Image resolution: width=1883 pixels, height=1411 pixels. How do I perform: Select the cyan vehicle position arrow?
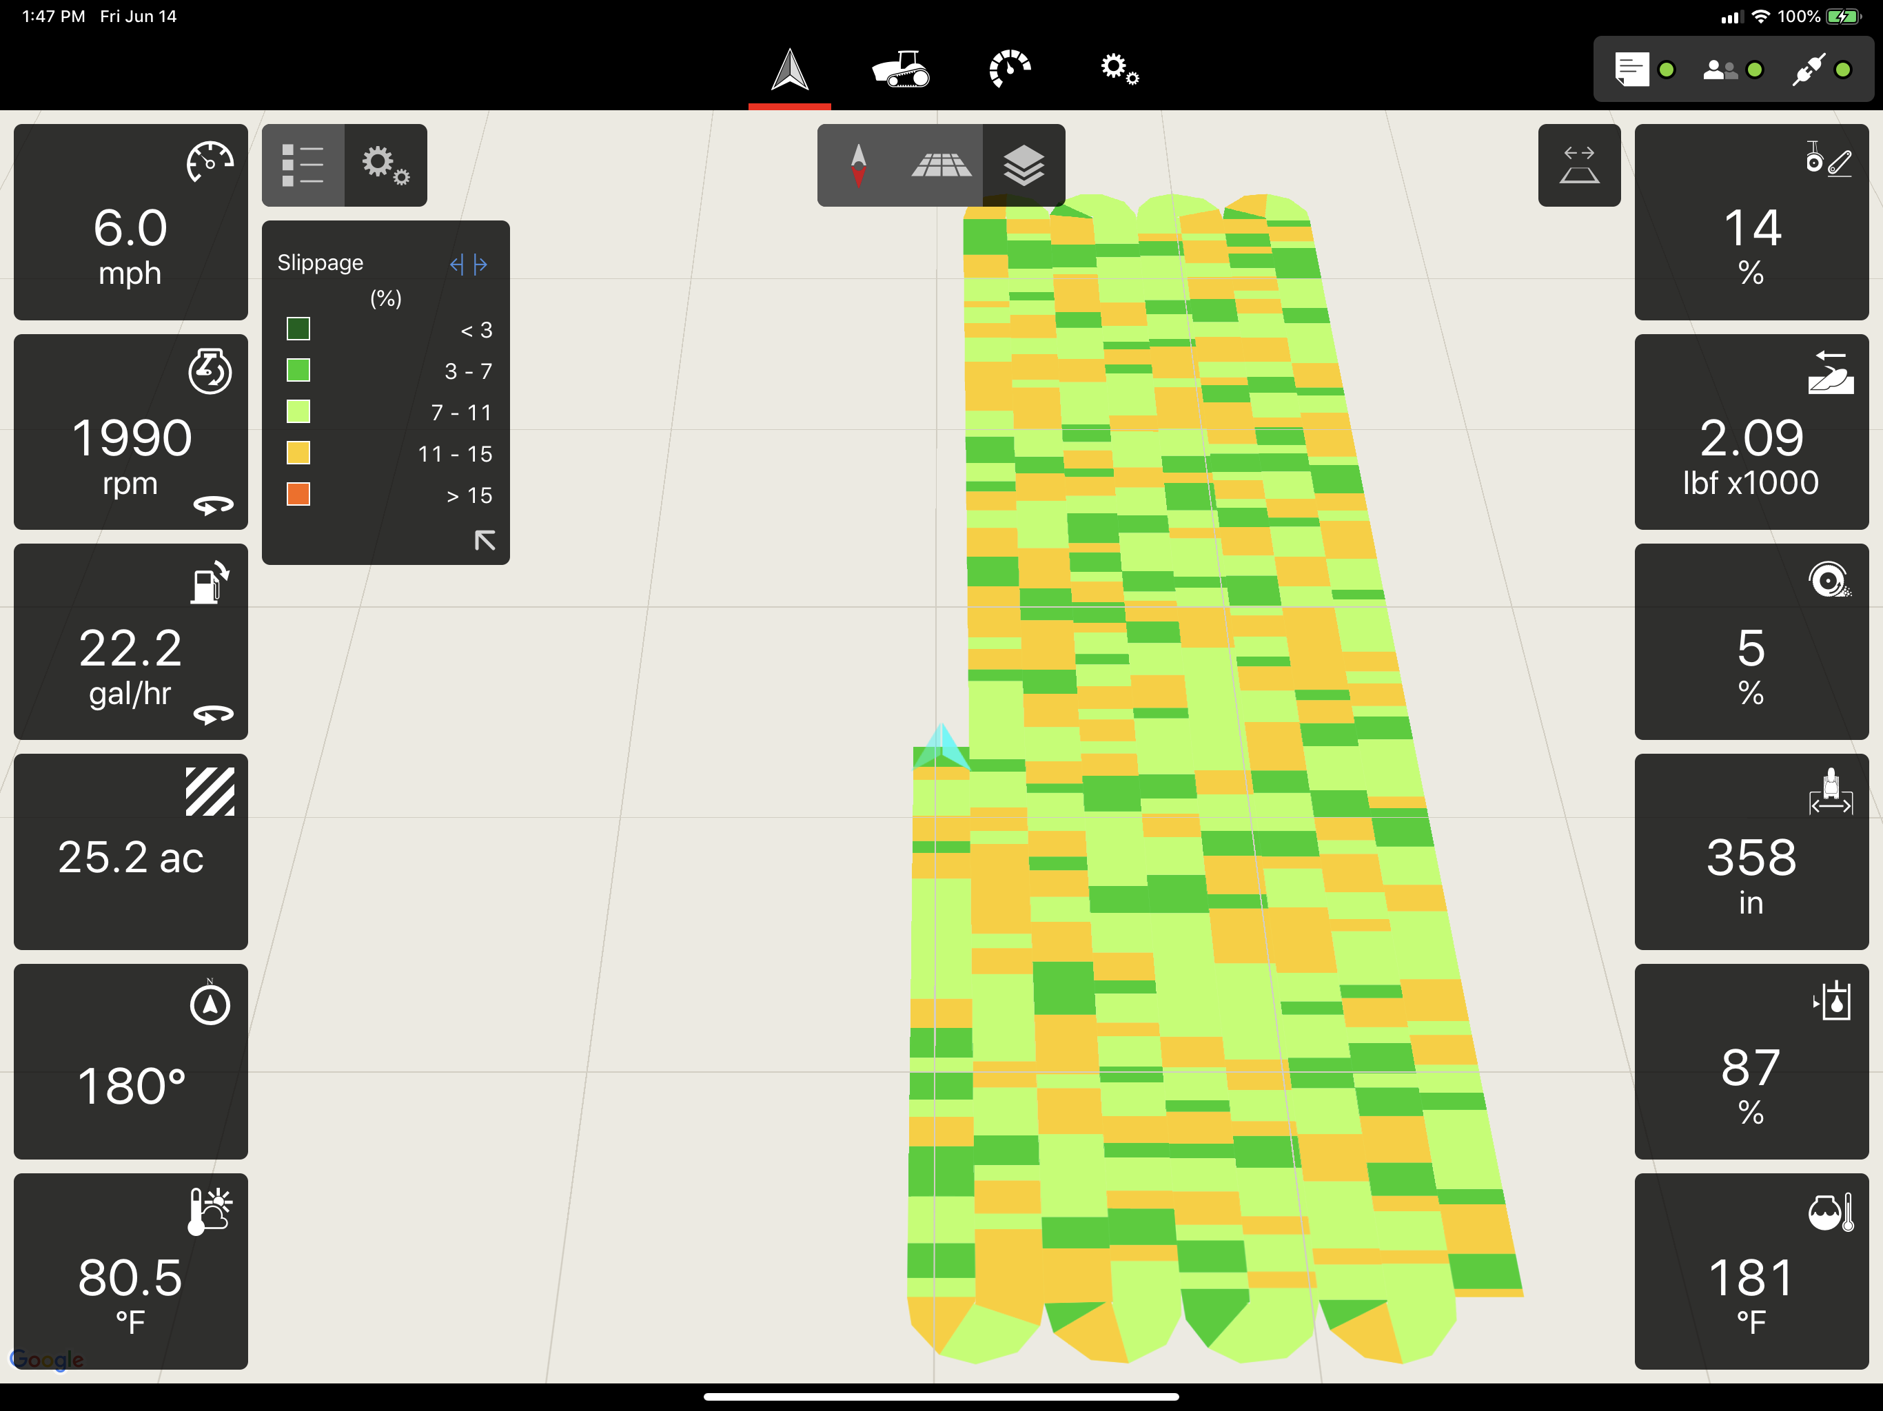tap(941, 748)
